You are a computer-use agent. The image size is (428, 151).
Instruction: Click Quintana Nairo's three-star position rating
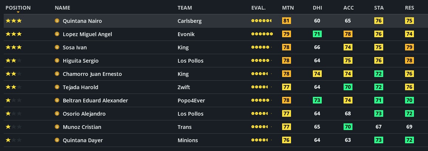tap(14, 21)
